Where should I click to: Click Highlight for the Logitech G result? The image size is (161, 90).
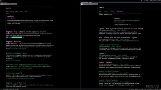(x=125, y=55)
